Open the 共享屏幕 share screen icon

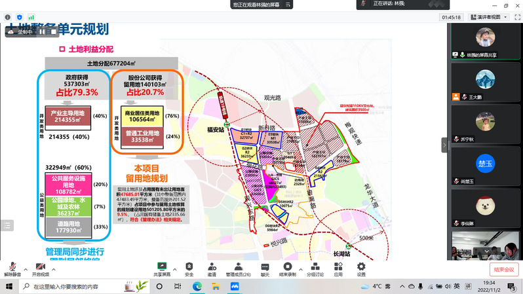click(x=162, y=267)
